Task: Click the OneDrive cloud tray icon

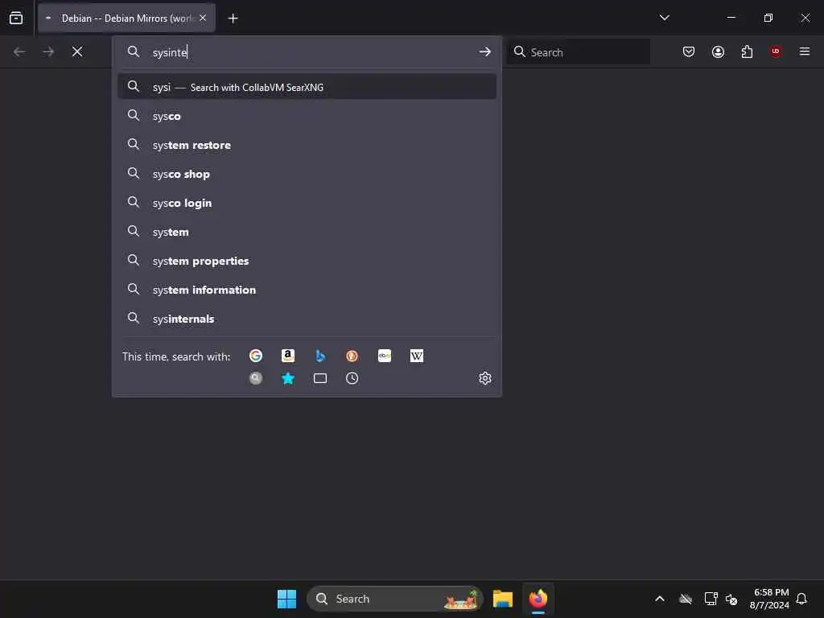Action: [686, 599]
